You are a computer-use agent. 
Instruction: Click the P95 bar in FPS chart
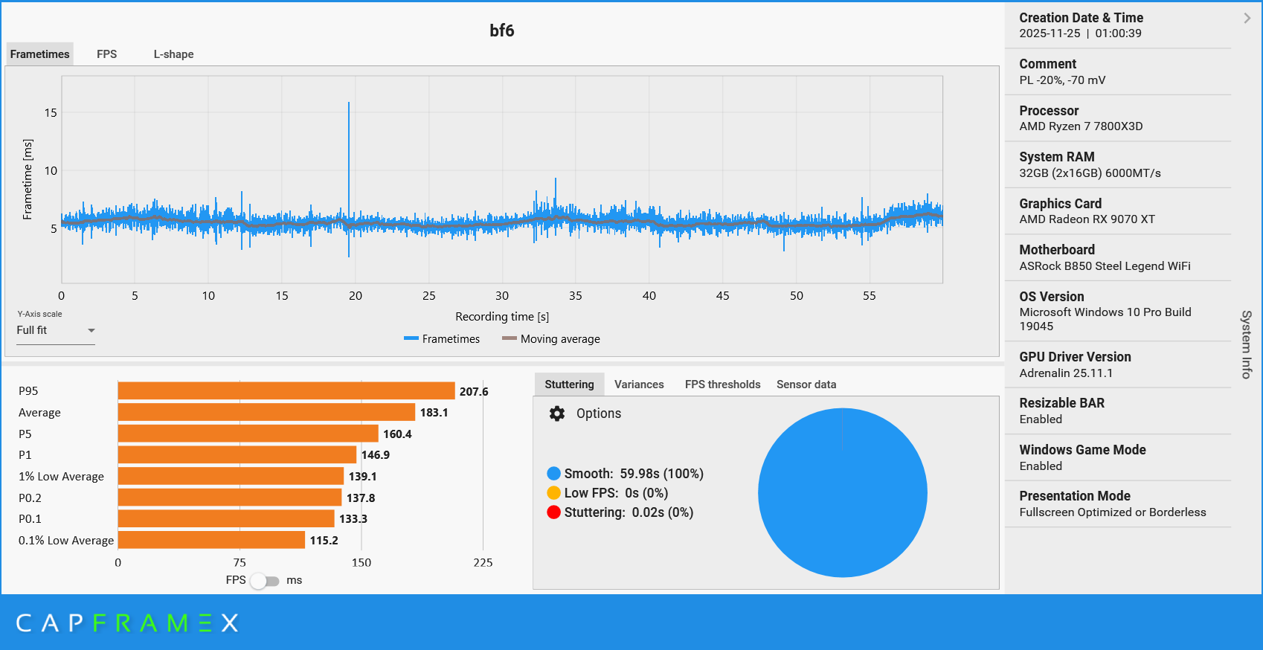coord(286,391)
